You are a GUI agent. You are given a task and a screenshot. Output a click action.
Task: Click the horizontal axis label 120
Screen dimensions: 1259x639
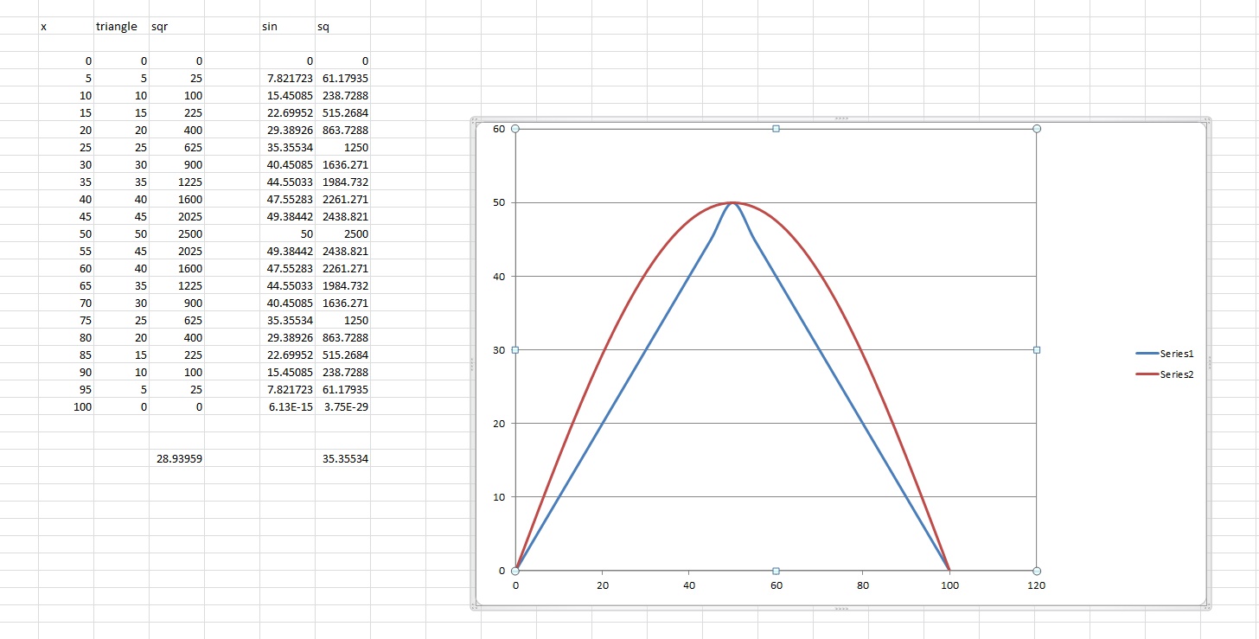[x=1036, y=585]
